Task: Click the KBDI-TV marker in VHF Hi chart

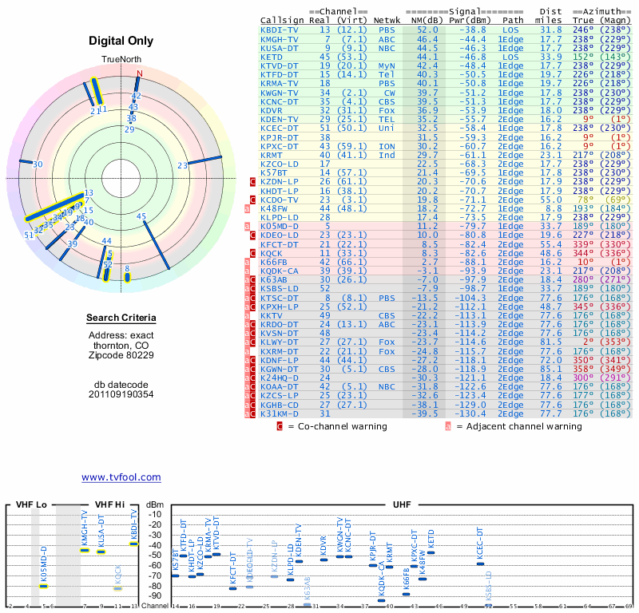Action: (x=134, y=544)
